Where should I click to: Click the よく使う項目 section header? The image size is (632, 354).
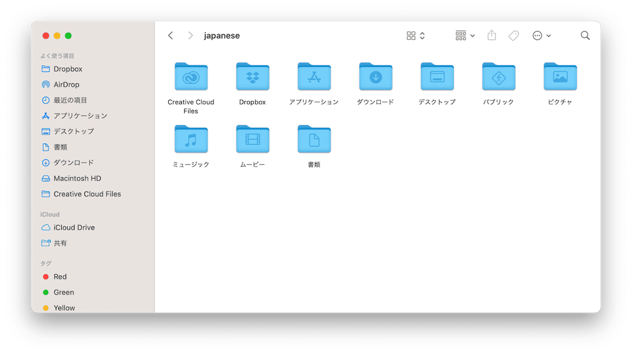57,56
